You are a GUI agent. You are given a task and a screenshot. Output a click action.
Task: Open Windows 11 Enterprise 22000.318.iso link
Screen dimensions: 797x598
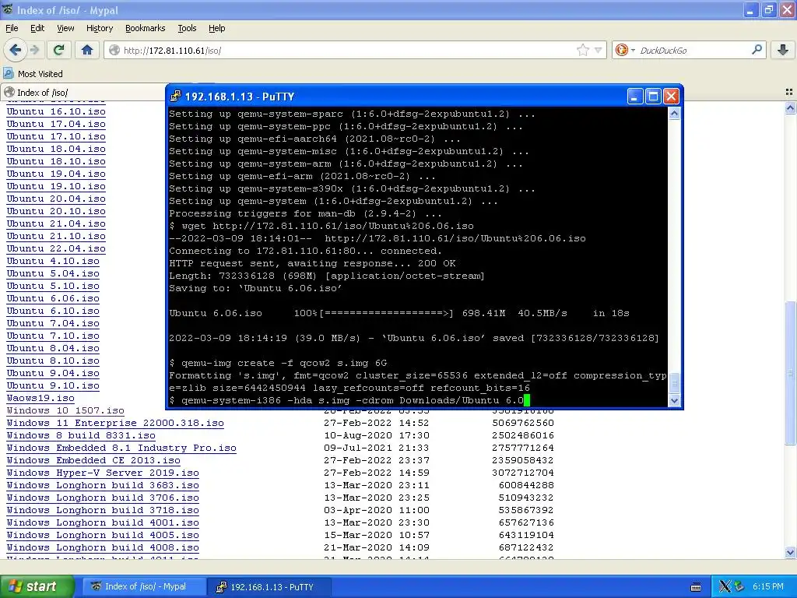click(x=115, y=423)
